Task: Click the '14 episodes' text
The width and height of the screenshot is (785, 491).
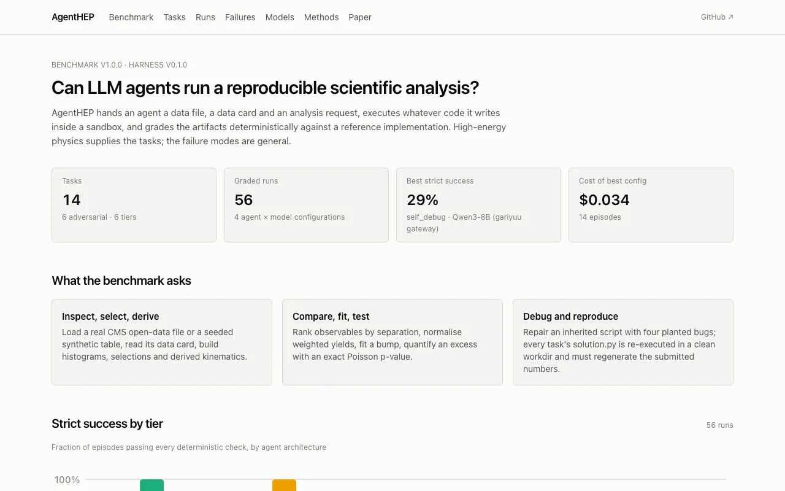Action: tap(600, 217)
